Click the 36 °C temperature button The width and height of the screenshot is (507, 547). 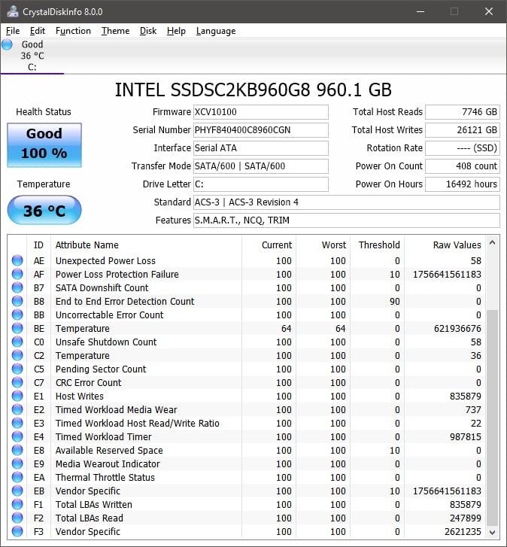click(44, 210)
